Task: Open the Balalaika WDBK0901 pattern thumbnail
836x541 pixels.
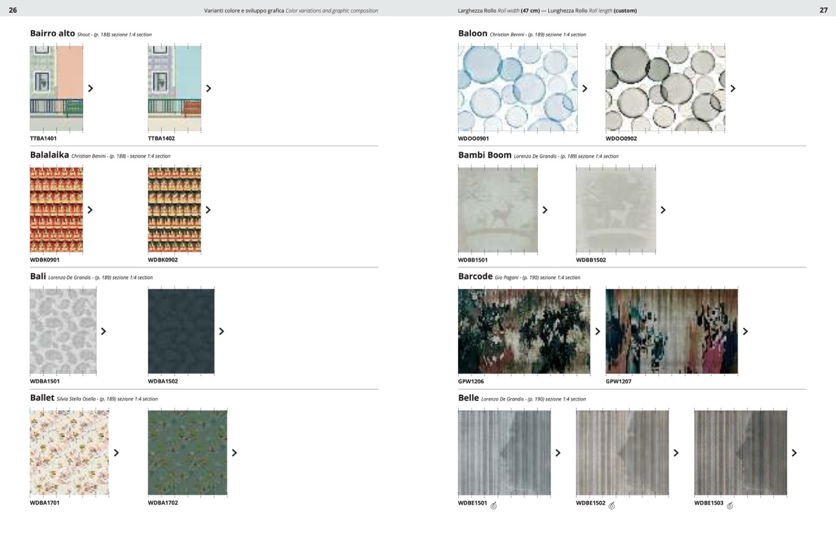Action: pyautogui.click(x=56, y=209)
